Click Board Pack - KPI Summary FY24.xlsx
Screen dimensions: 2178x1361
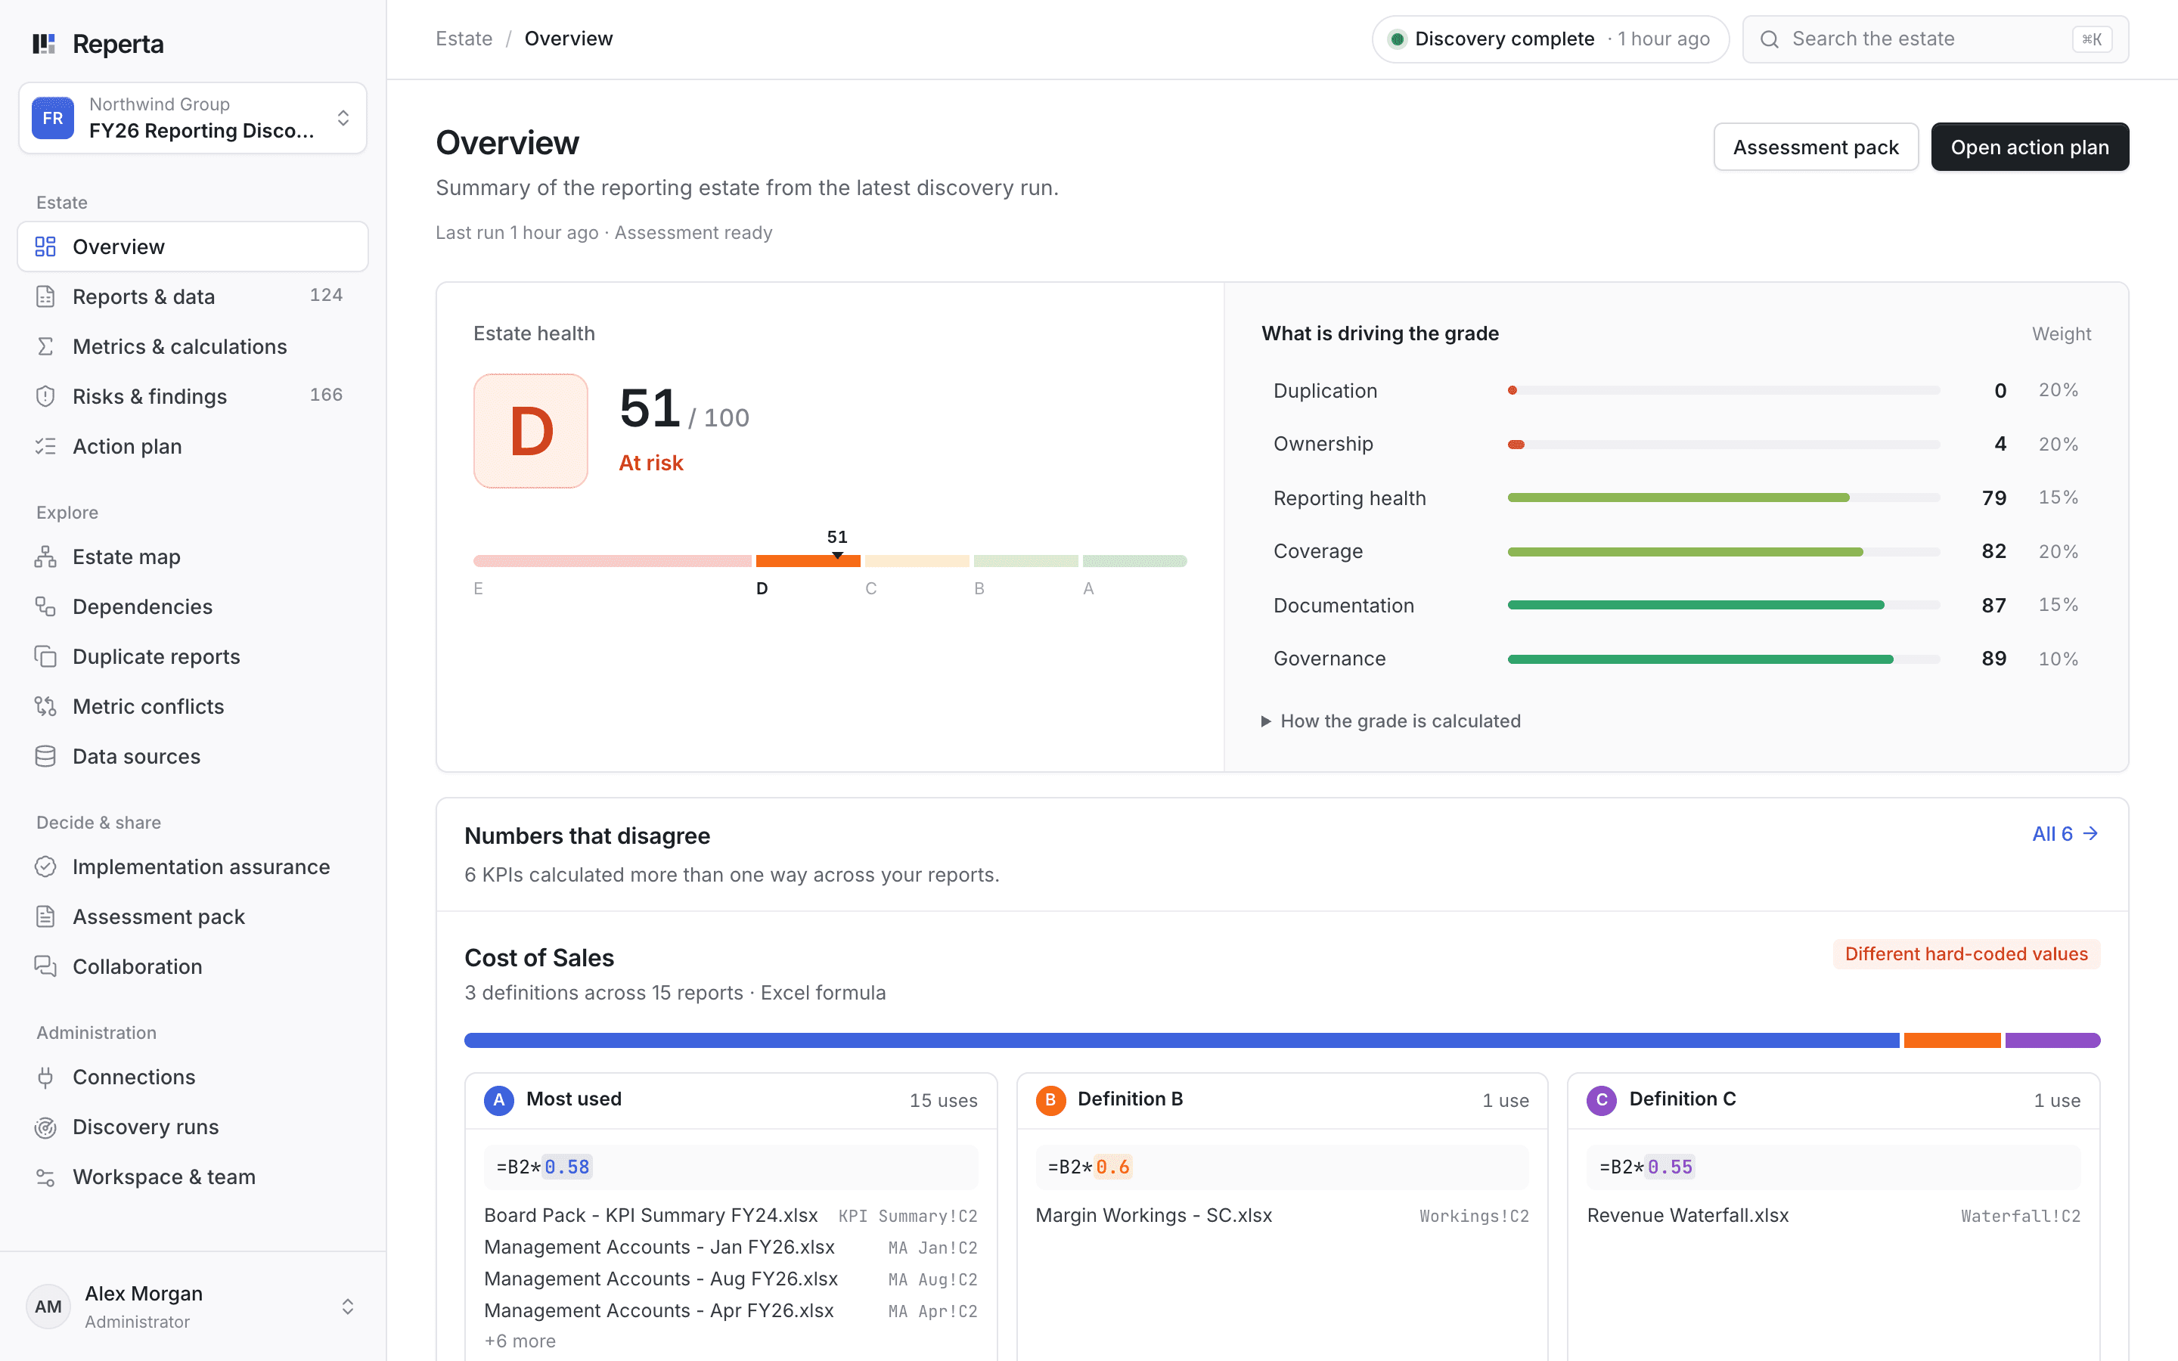click(x=650, y=1215)
